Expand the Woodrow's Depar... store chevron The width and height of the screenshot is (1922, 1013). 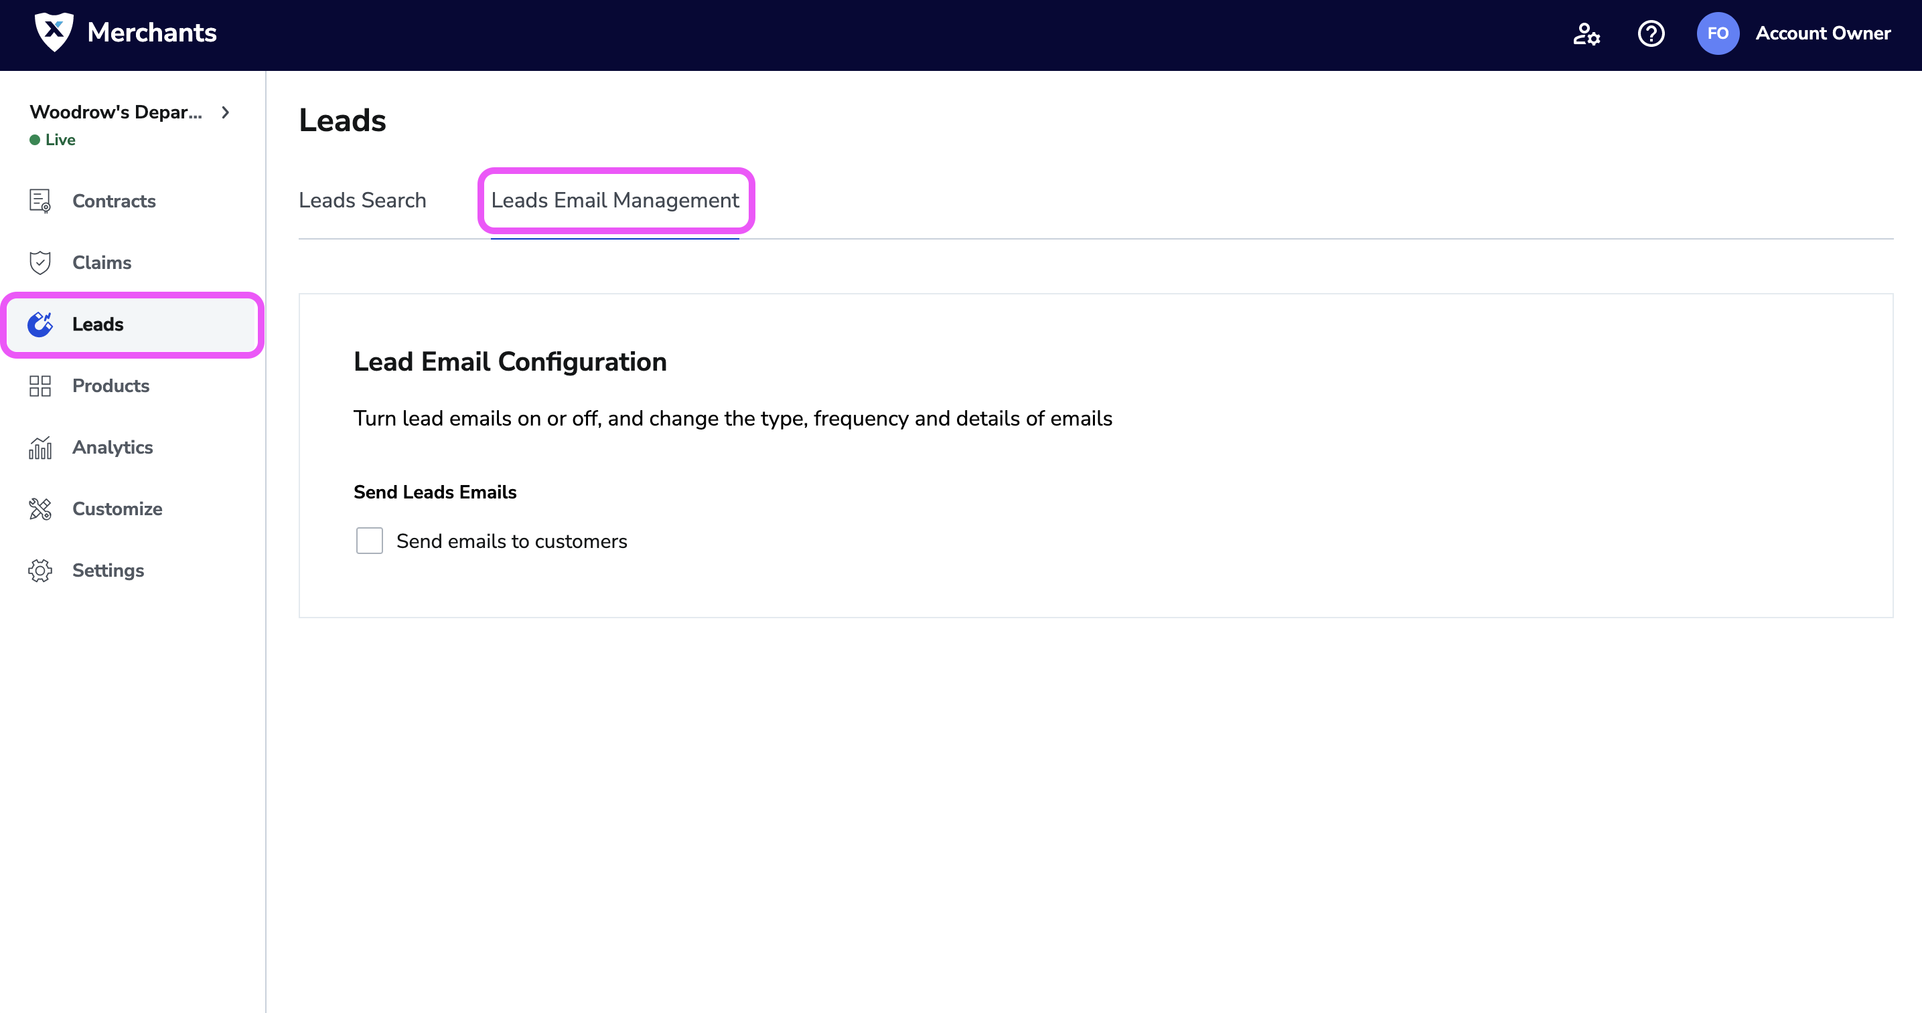tap(225, 112)
